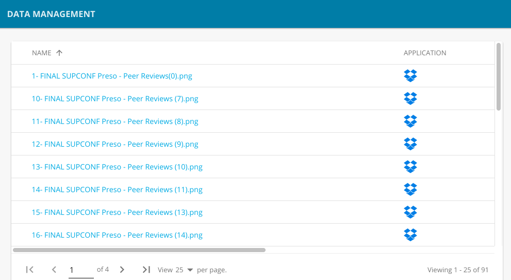Click Dropbox icon in Peer Reviews (8).png row
Screen dimensions: 511x280
click(x=410, y=121)
